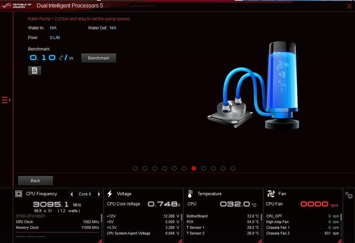
Task: Click the MotherBoard temperature row
Action: pos(222,216)
